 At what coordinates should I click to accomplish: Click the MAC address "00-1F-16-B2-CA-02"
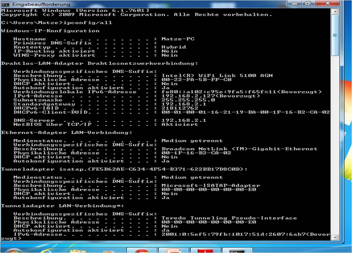pos(197,153)
